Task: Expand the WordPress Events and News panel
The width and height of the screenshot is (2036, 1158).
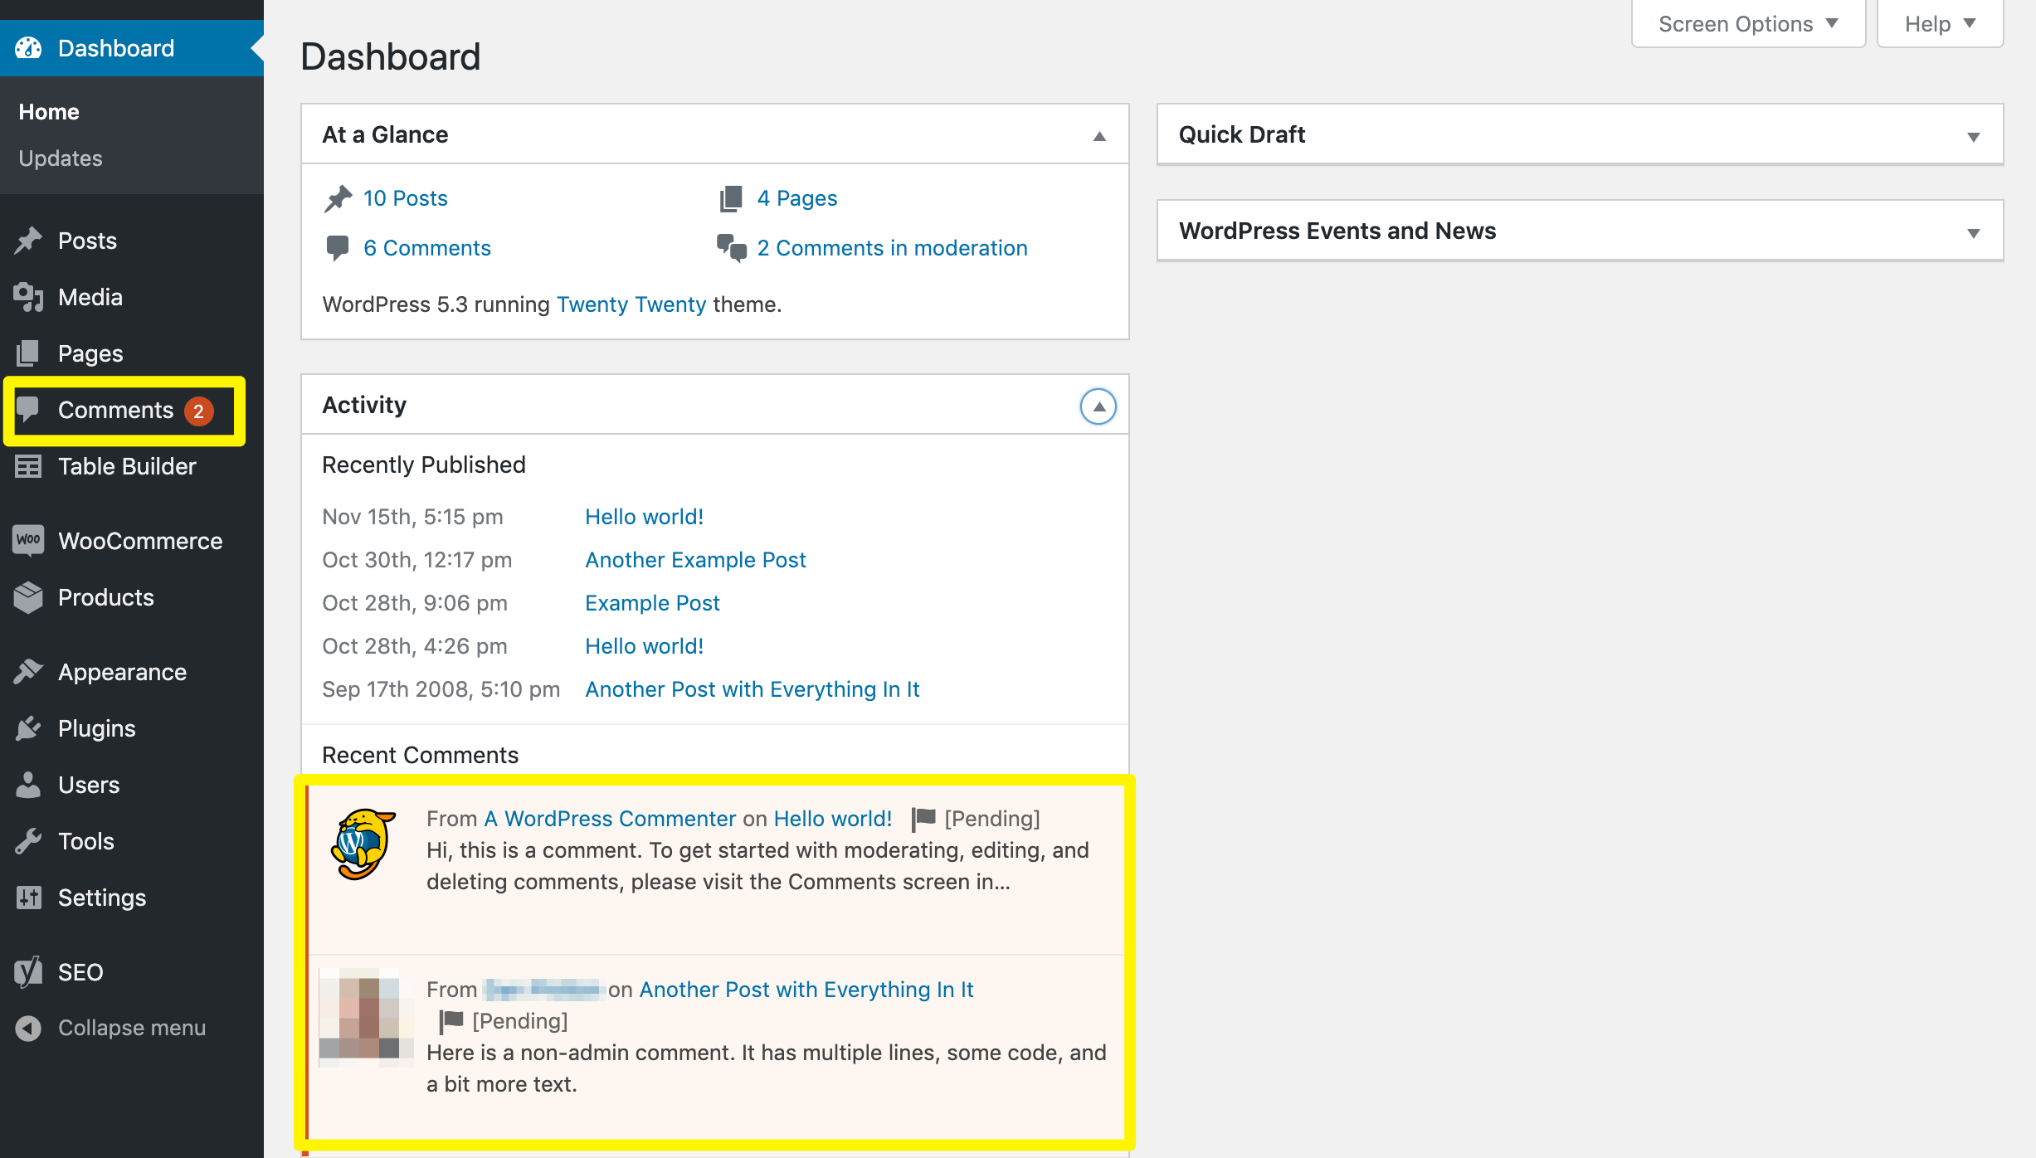Action: coord(1973,232)
